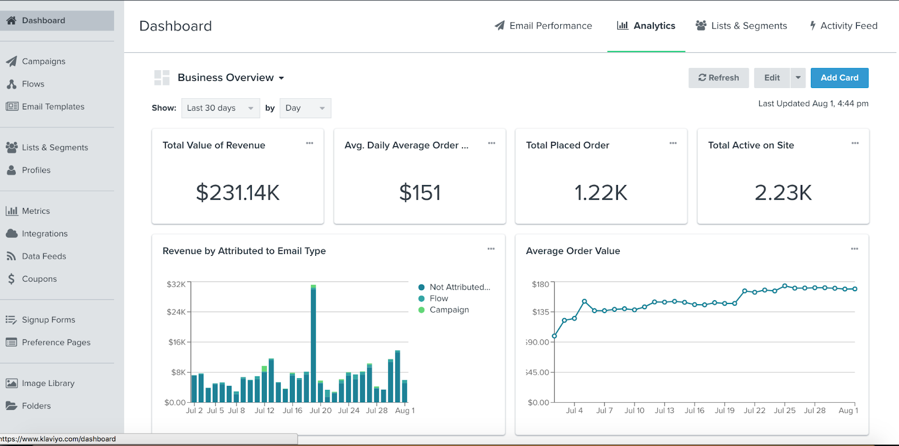Expand the Business Overview dashboard selector
Viewport: 899px width, 446px height.
click(230, 78)
